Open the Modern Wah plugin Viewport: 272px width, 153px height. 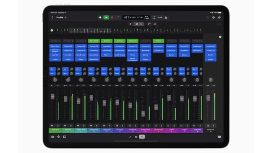coord(94,59)
